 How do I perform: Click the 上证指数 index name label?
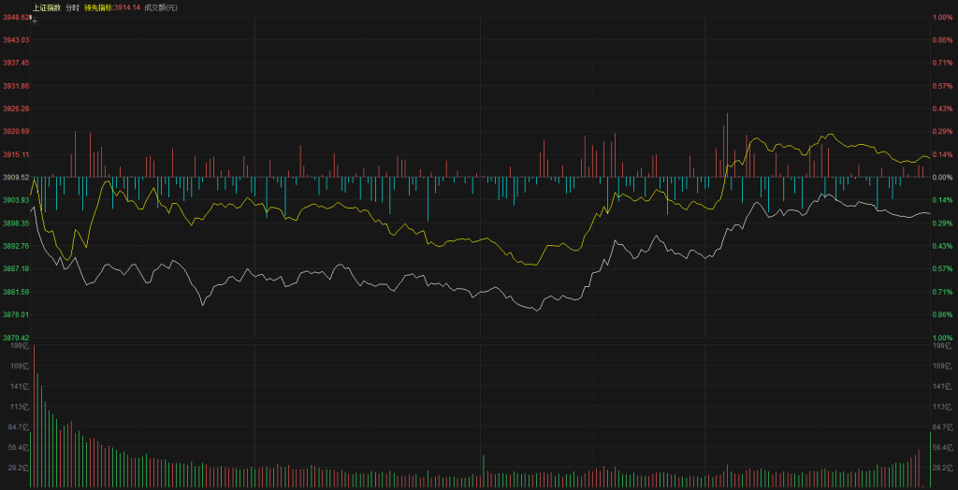(46, 7)
